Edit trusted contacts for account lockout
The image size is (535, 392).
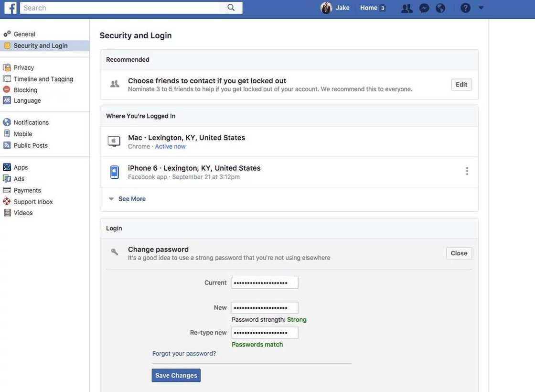[461, 85]
